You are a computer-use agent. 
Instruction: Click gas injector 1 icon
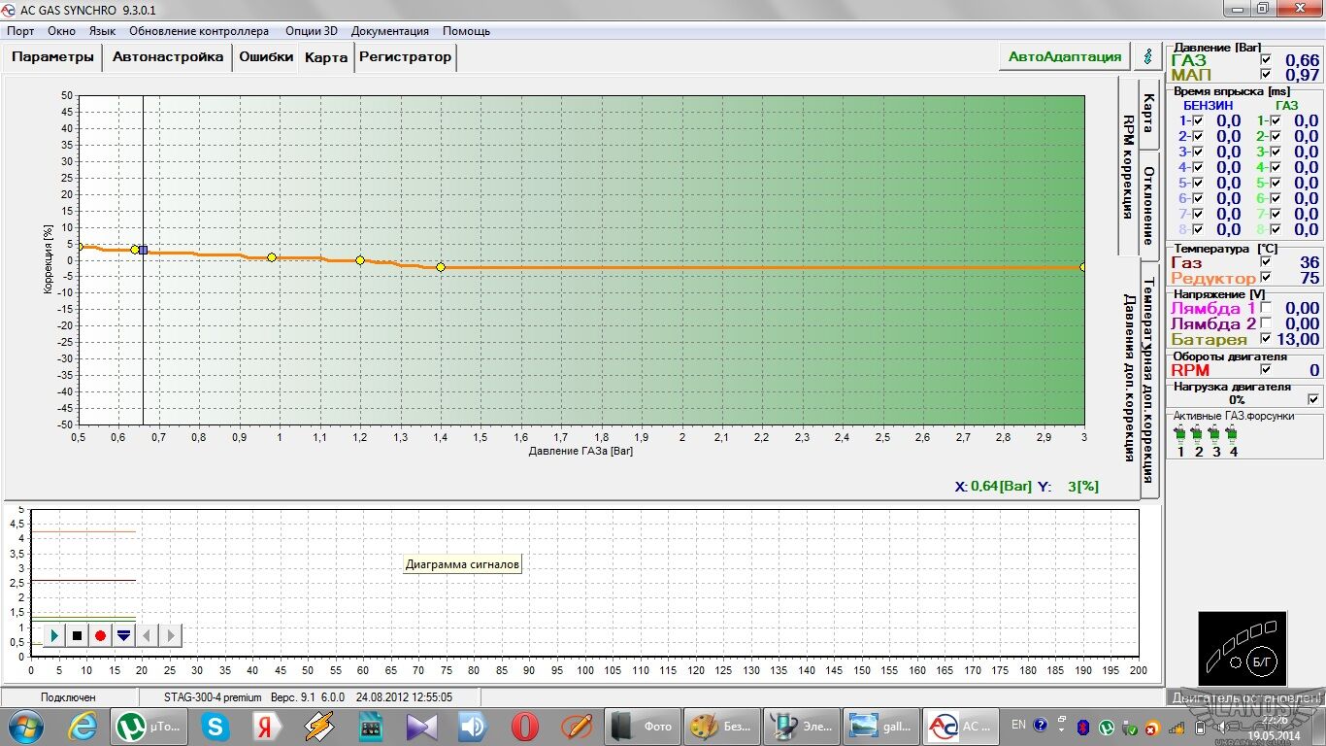pos(1180,434)
